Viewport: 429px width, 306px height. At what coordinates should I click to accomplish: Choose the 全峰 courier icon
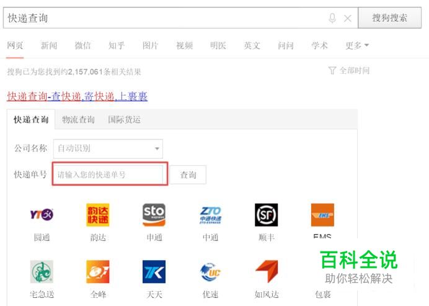pyautogui.click(x=98, y=271)
